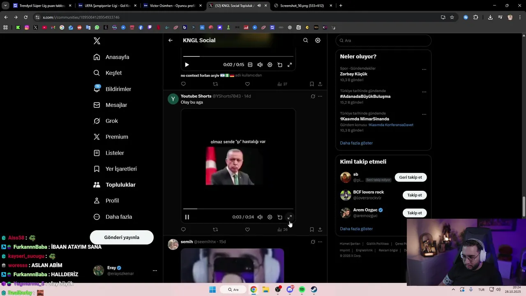Seek the Olay bu aga video progress
The image size is (526, 296).
coord(238,209)
